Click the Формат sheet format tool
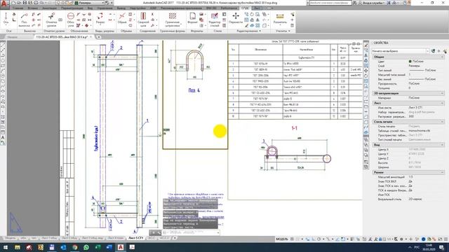Viewport: 449px width, 252px height. (x=192, y=19)
